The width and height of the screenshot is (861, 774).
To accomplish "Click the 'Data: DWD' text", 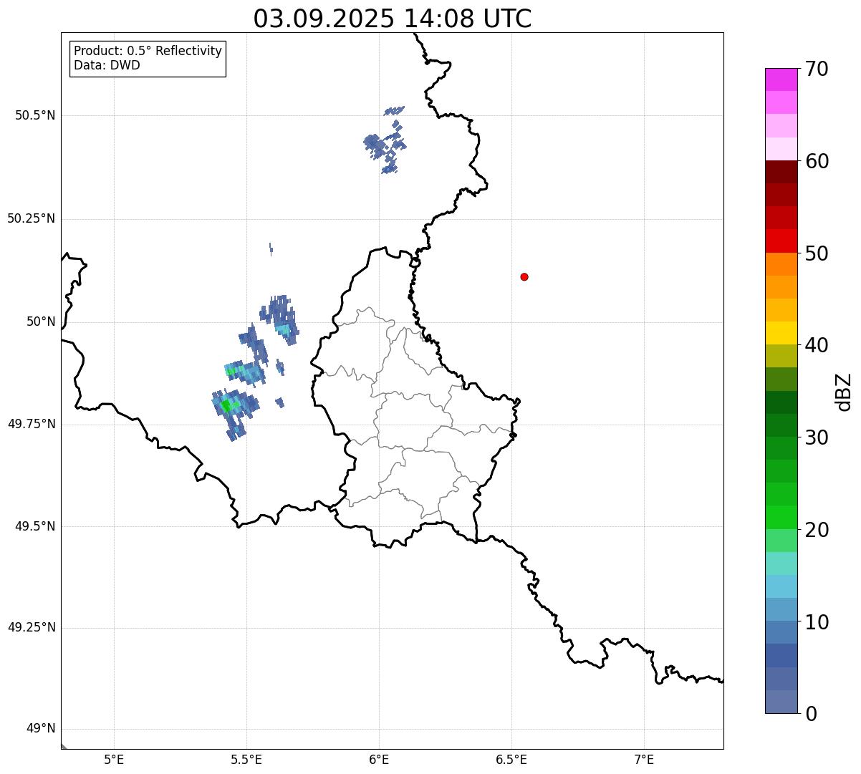I will [x=107, y=66].
